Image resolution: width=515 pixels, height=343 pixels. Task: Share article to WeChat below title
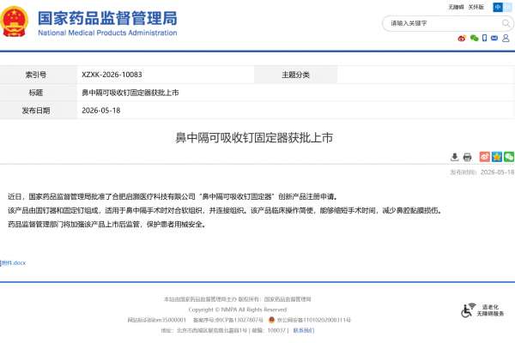coord(509,157)
